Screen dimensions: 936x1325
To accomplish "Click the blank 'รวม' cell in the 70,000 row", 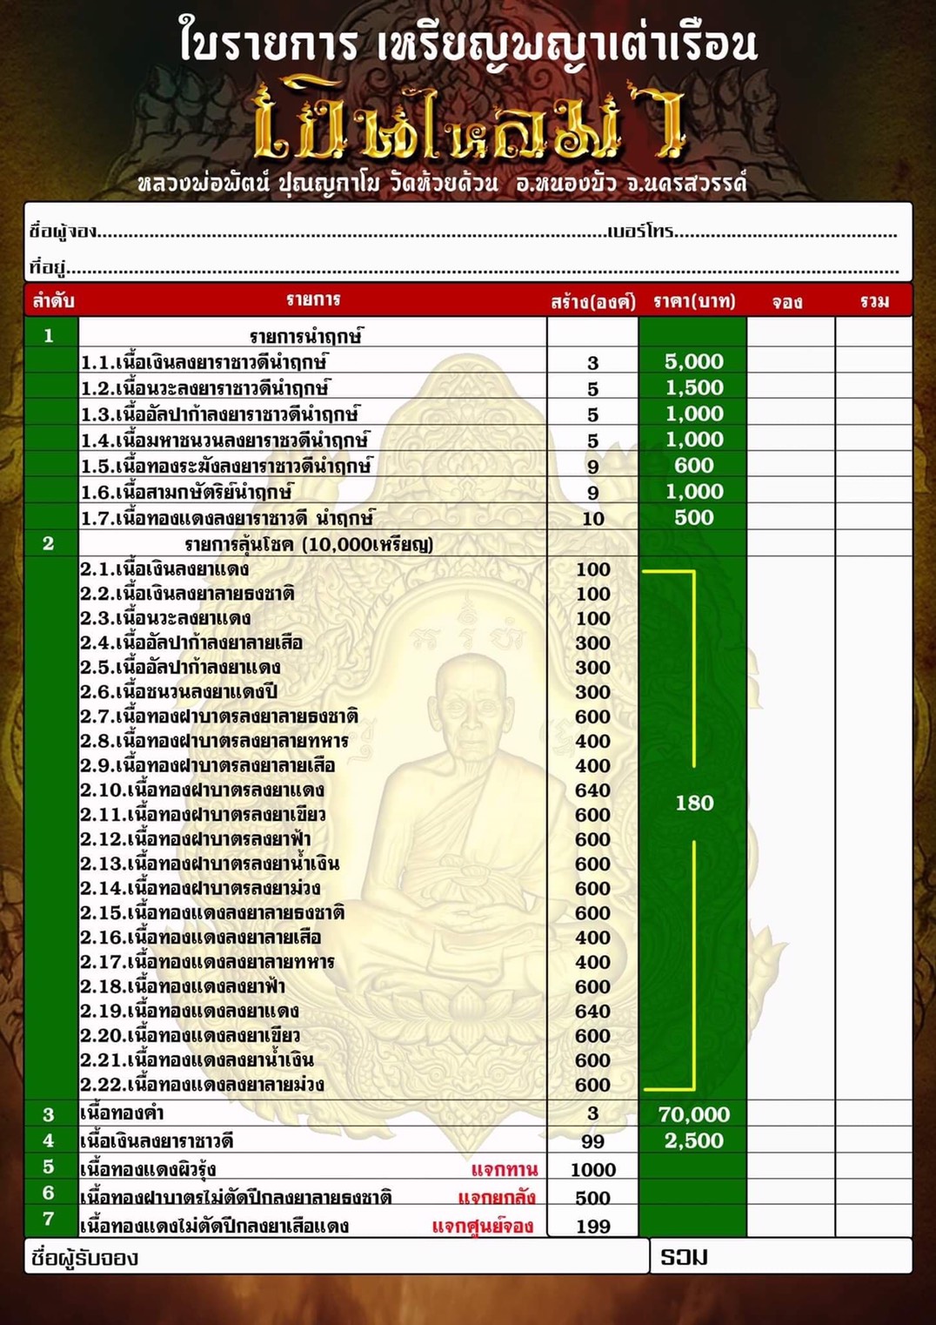I will [873, 1113].
